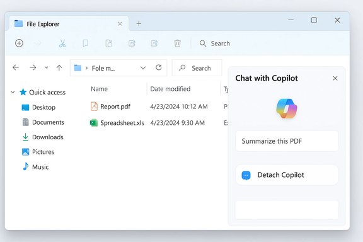Click the 'Fole m...' address path

pos(103,68)
